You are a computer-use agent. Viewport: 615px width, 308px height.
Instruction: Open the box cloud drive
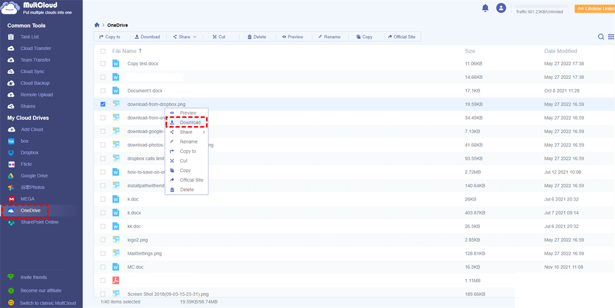[24, 141]
